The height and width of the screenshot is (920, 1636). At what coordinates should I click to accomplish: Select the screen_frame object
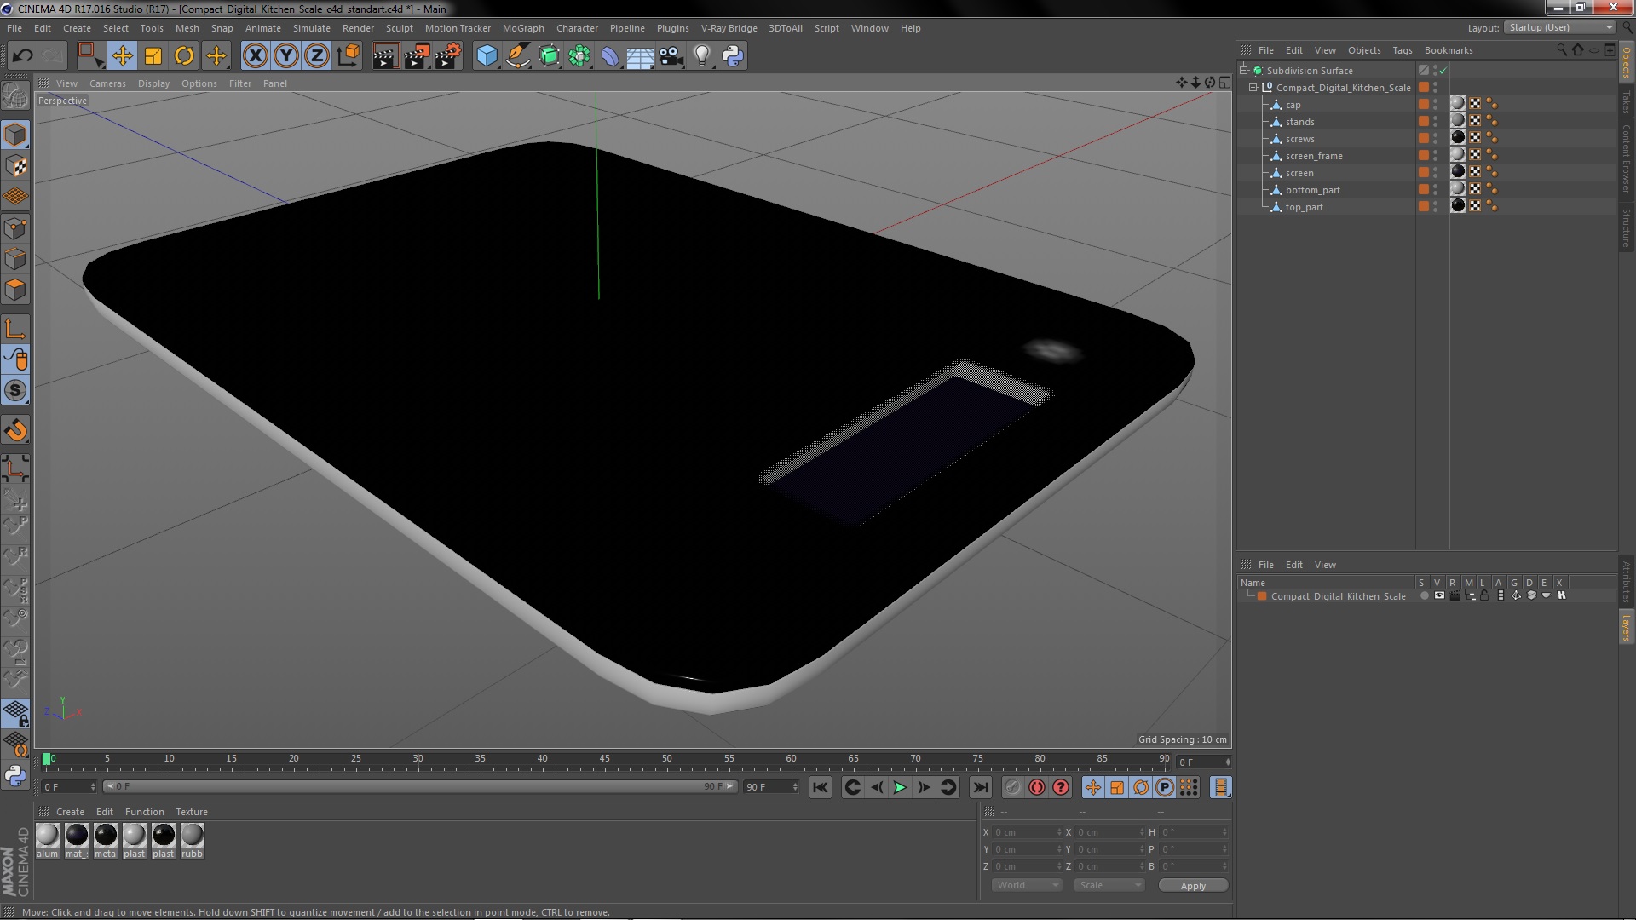click(x=1314, y=156)
